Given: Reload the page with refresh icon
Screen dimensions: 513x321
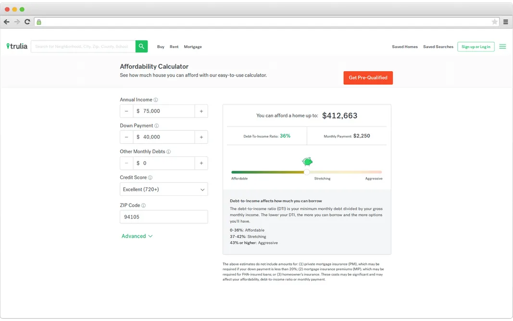Looking at the screenshot, I should click(27, 22).
